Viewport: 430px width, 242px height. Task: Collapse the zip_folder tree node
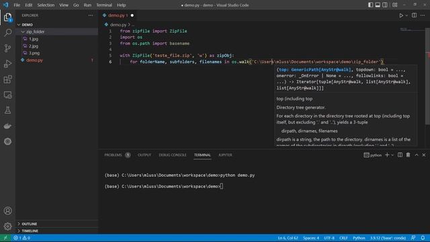coord(23,32)
